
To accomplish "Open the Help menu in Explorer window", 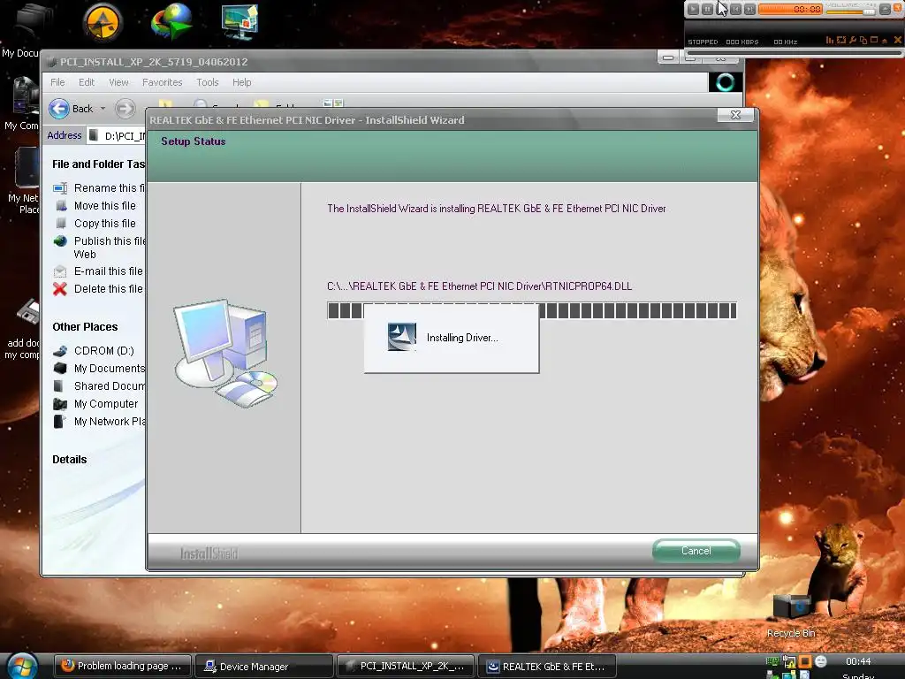I will click(x=242, y=82).
